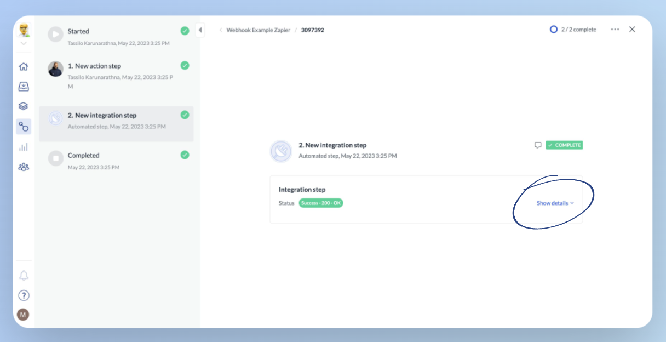Select the Completed step in the list

(x=116, y=161)
